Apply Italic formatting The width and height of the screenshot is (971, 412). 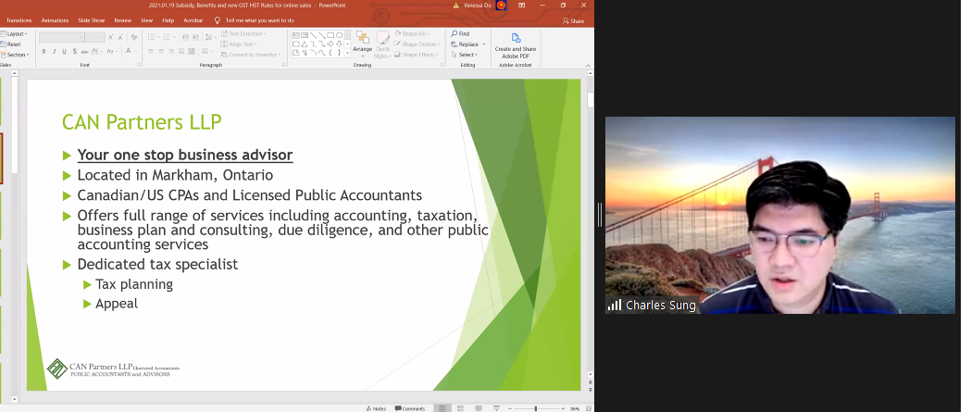click(x=55, y=52)
